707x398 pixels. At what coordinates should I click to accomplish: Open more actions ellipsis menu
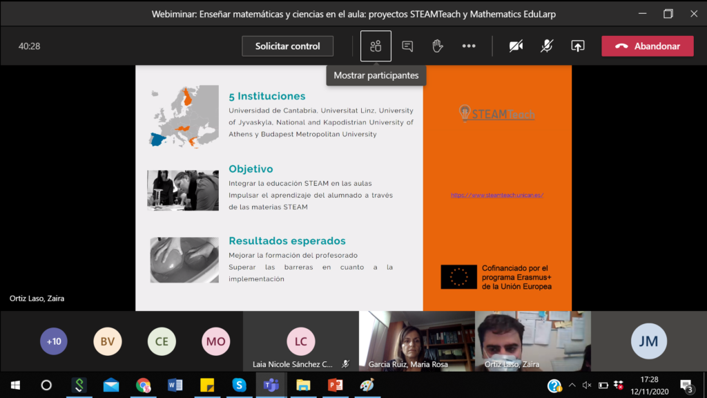pos(469,46)
